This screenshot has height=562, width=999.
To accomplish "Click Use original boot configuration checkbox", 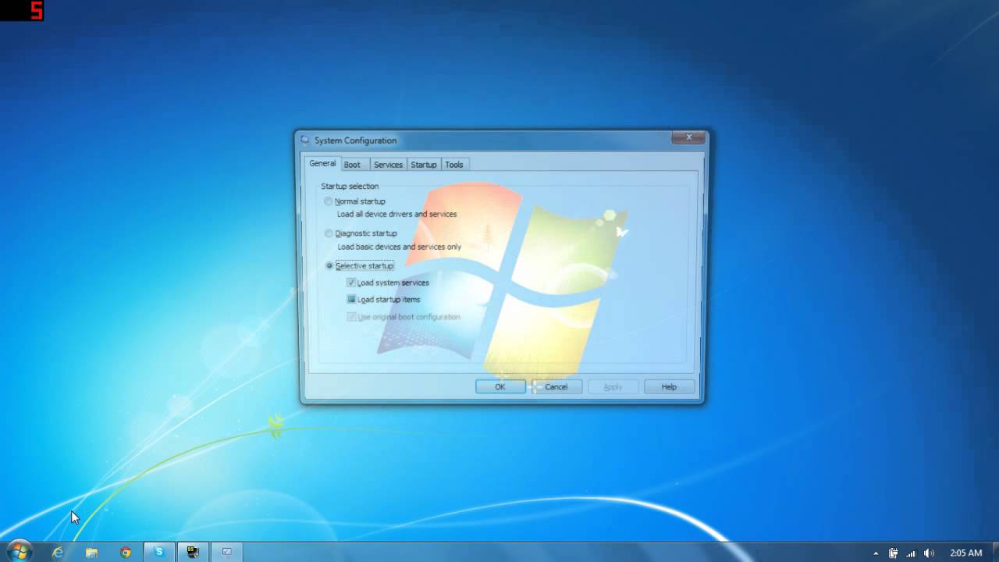I will 351,317.
